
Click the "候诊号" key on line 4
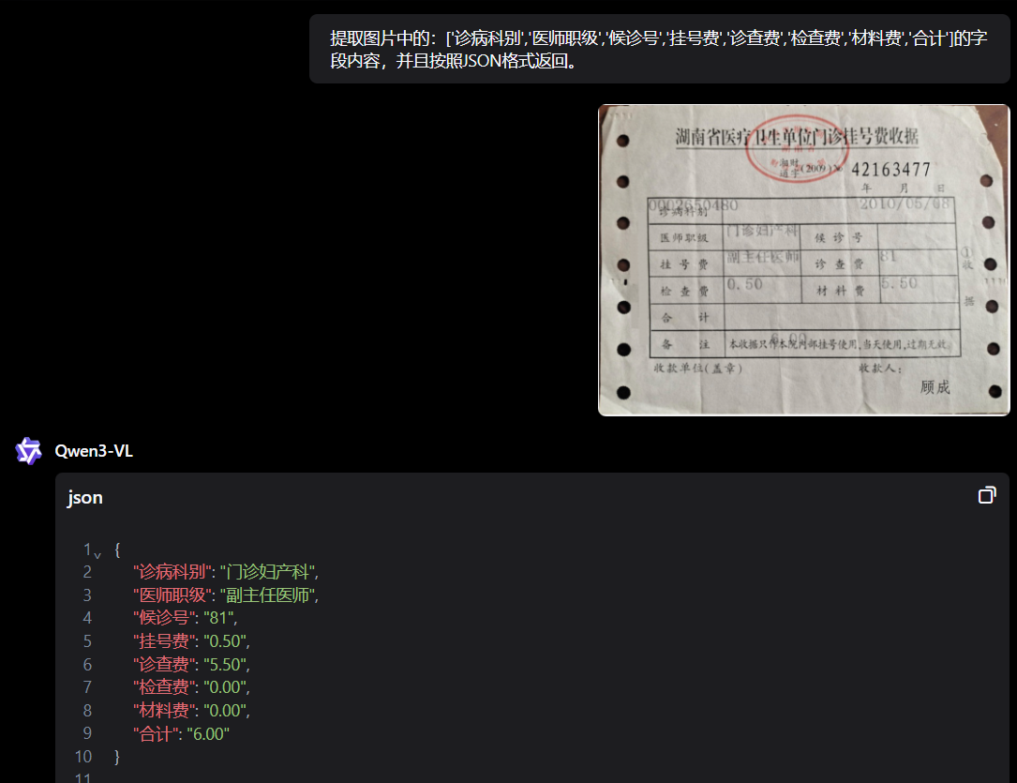click(163, 618)
